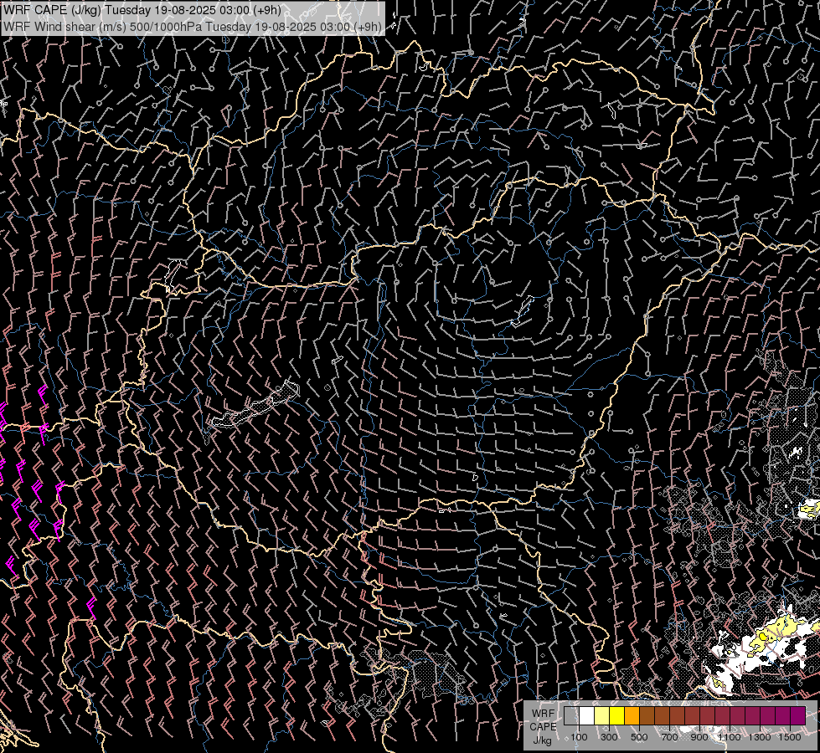The height and width of the screenshot is (753, 820).
Task: Click the 500 legend scale label
Action: pos(639,737)
